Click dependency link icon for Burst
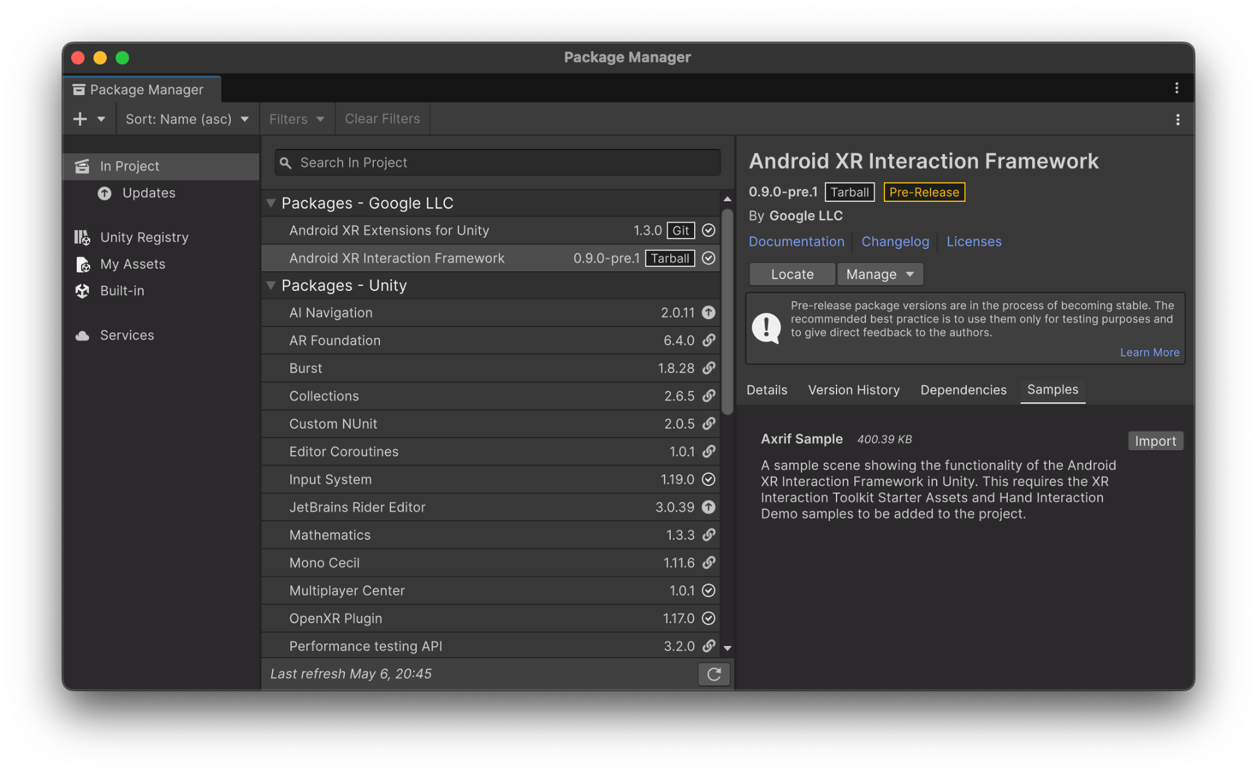The height and width of the screenshot is (773, 1257). (x=708, y=368)
